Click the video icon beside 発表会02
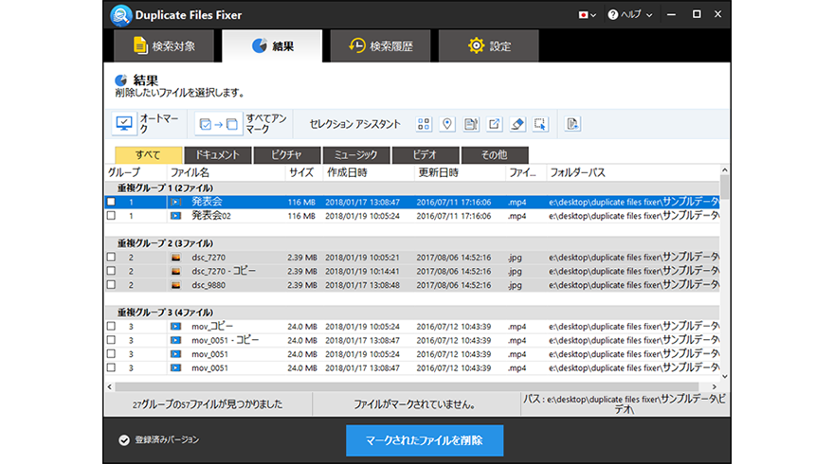Screen dimensions: 834x464 pos(175,216)
